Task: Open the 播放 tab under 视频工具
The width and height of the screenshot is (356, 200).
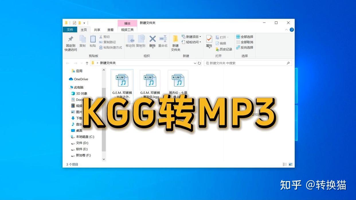Action: [x=127, y=23]
